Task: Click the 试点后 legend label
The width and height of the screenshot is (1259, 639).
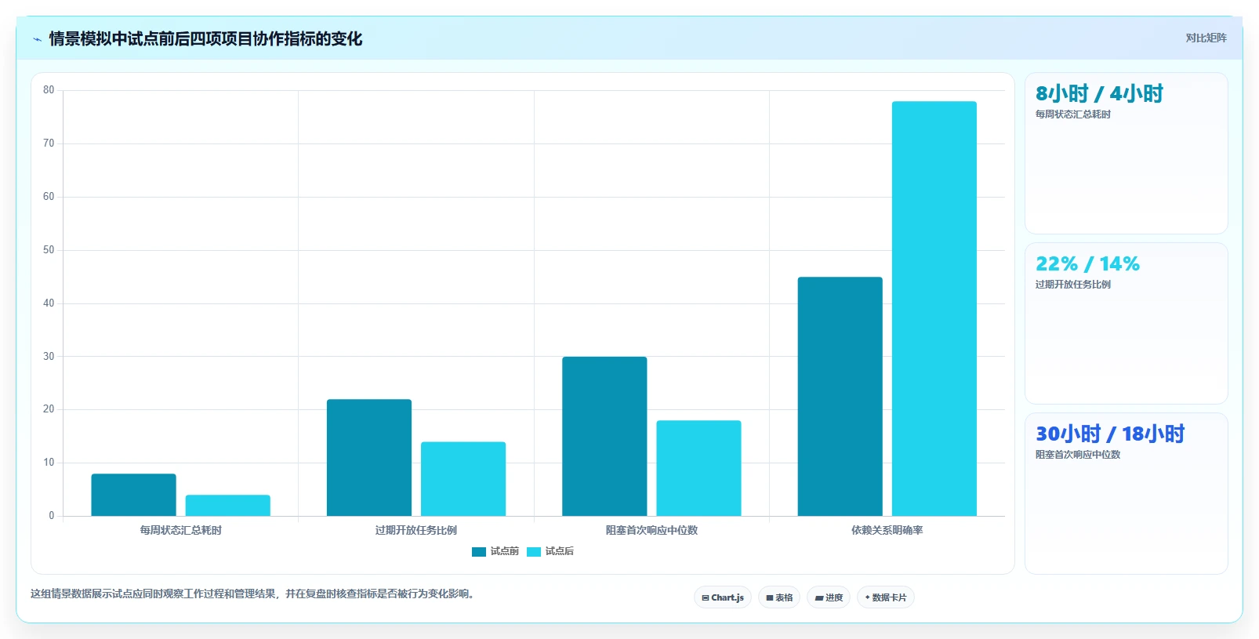Action: point(560,551)
